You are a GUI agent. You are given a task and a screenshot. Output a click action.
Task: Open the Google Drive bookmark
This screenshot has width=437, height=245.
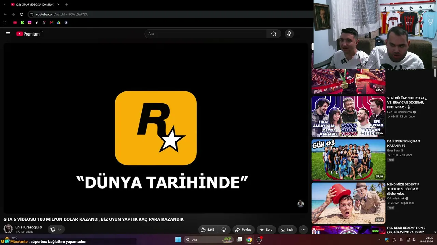59,23
